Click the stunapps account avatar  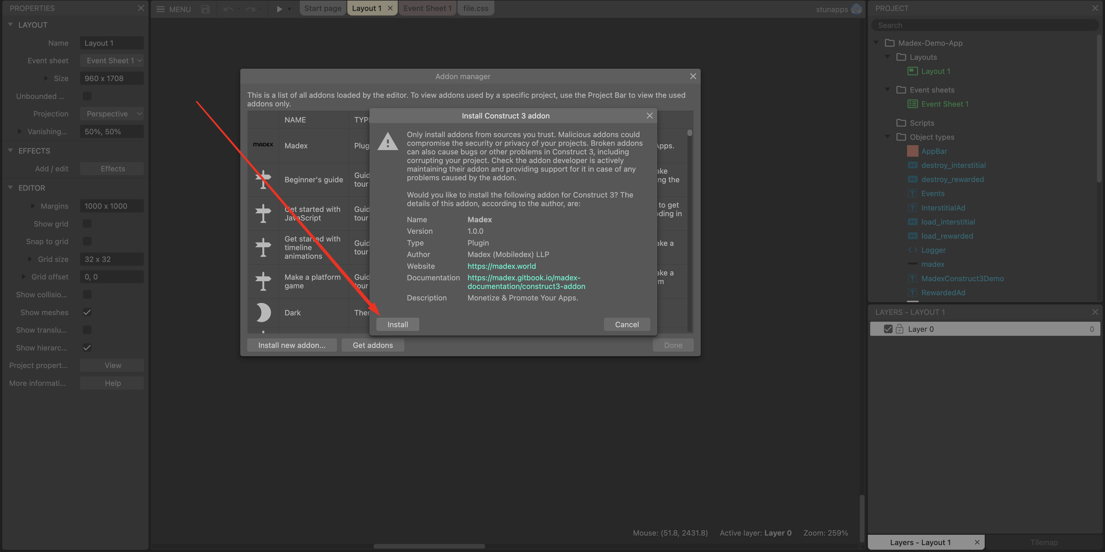[x=856, y=9]
